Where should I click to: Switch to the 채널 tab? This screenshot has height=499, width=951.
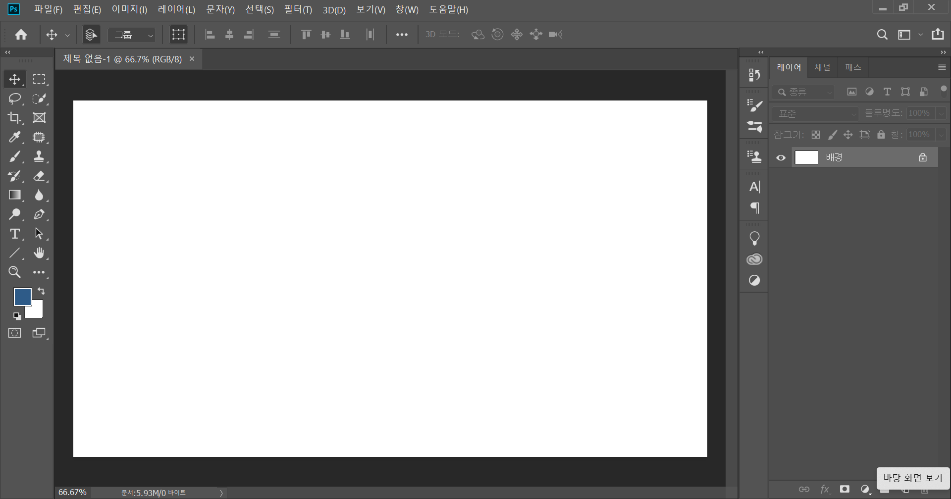coord(822,67)
